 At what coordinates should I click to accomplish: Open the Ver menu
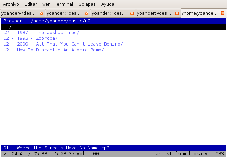46,4
